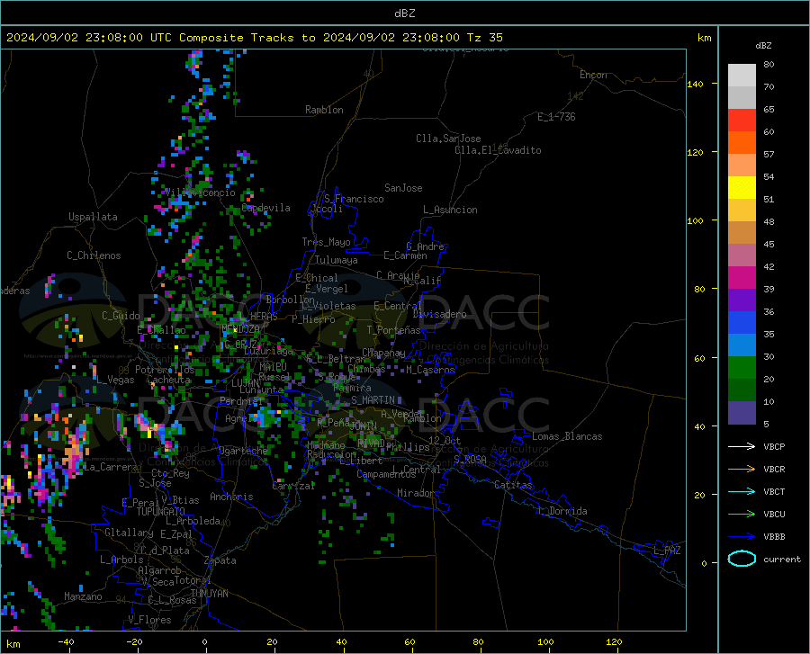Click the orange VBCR arrow in legend
This screenshot has height=654, width=810.
point(742,470)
